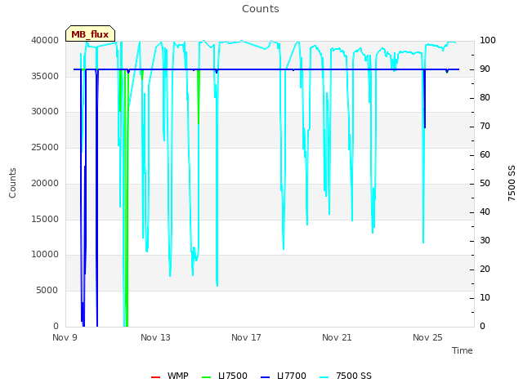This screenshot has width=523, height=392.
Task: Click the cyan 7500 SS legend line
Action: [x=324, y=377]
